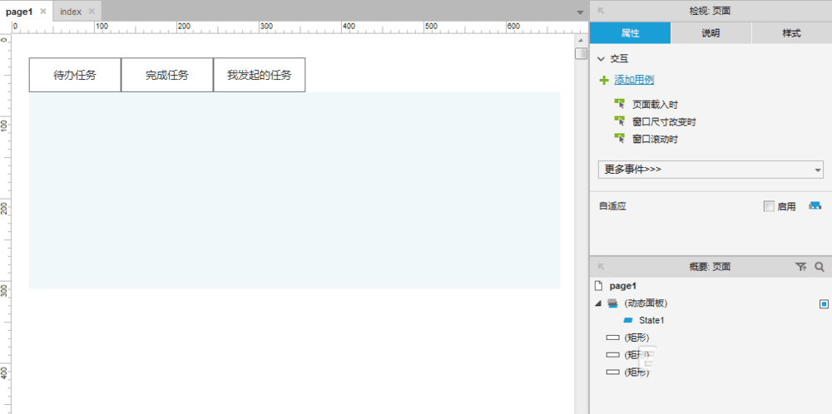Click the 页面载入时 event cursor icon
This screenshot has width=832, height=414.
620,104
